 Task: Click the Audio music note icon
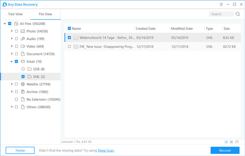click(23, 39)
